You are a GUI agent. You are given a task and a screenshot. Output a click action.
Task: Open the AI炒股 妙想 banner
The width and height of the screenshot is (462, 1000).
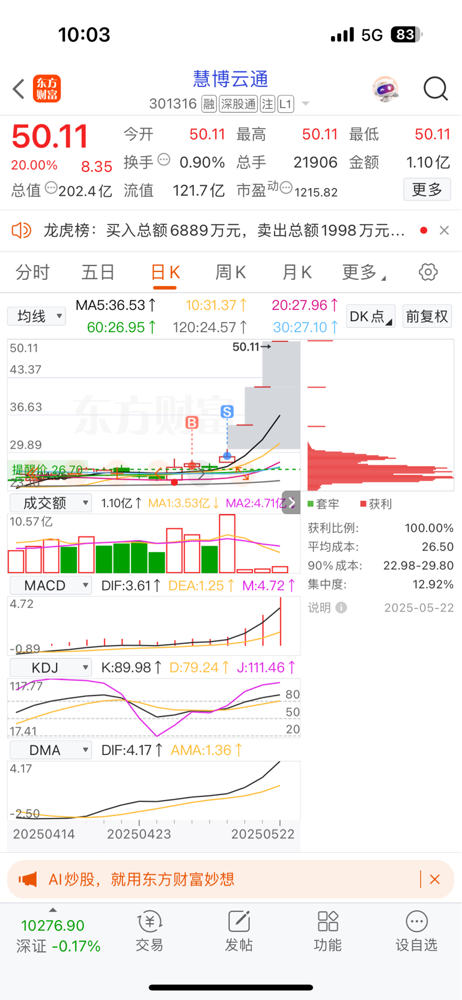tap(231, 879)
